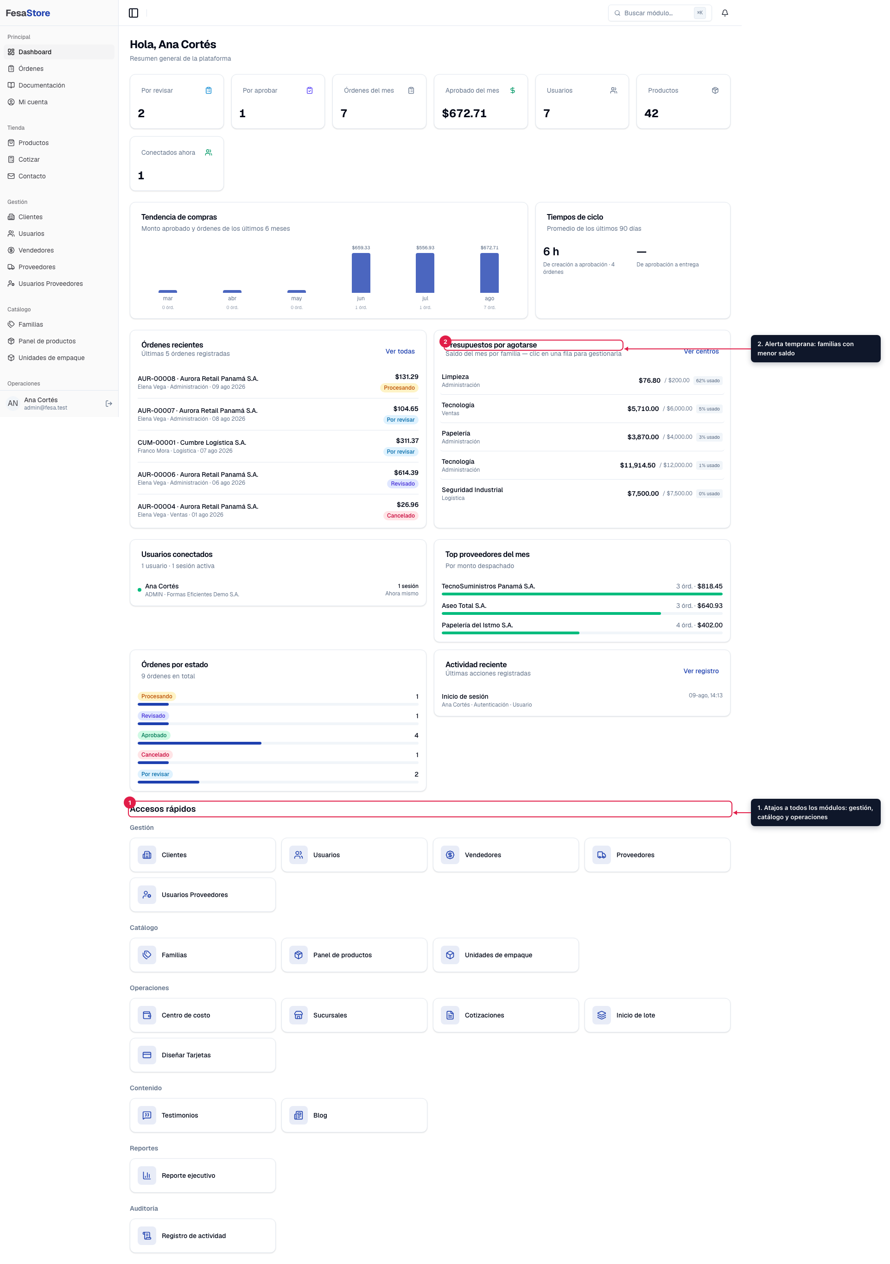Click the logout icon beside Ana Cortés
The height and width of the screenshot is (1264, 890).
pos(109,404)
